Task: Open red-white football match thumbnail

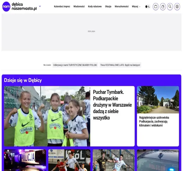Action: pos(69,160)
